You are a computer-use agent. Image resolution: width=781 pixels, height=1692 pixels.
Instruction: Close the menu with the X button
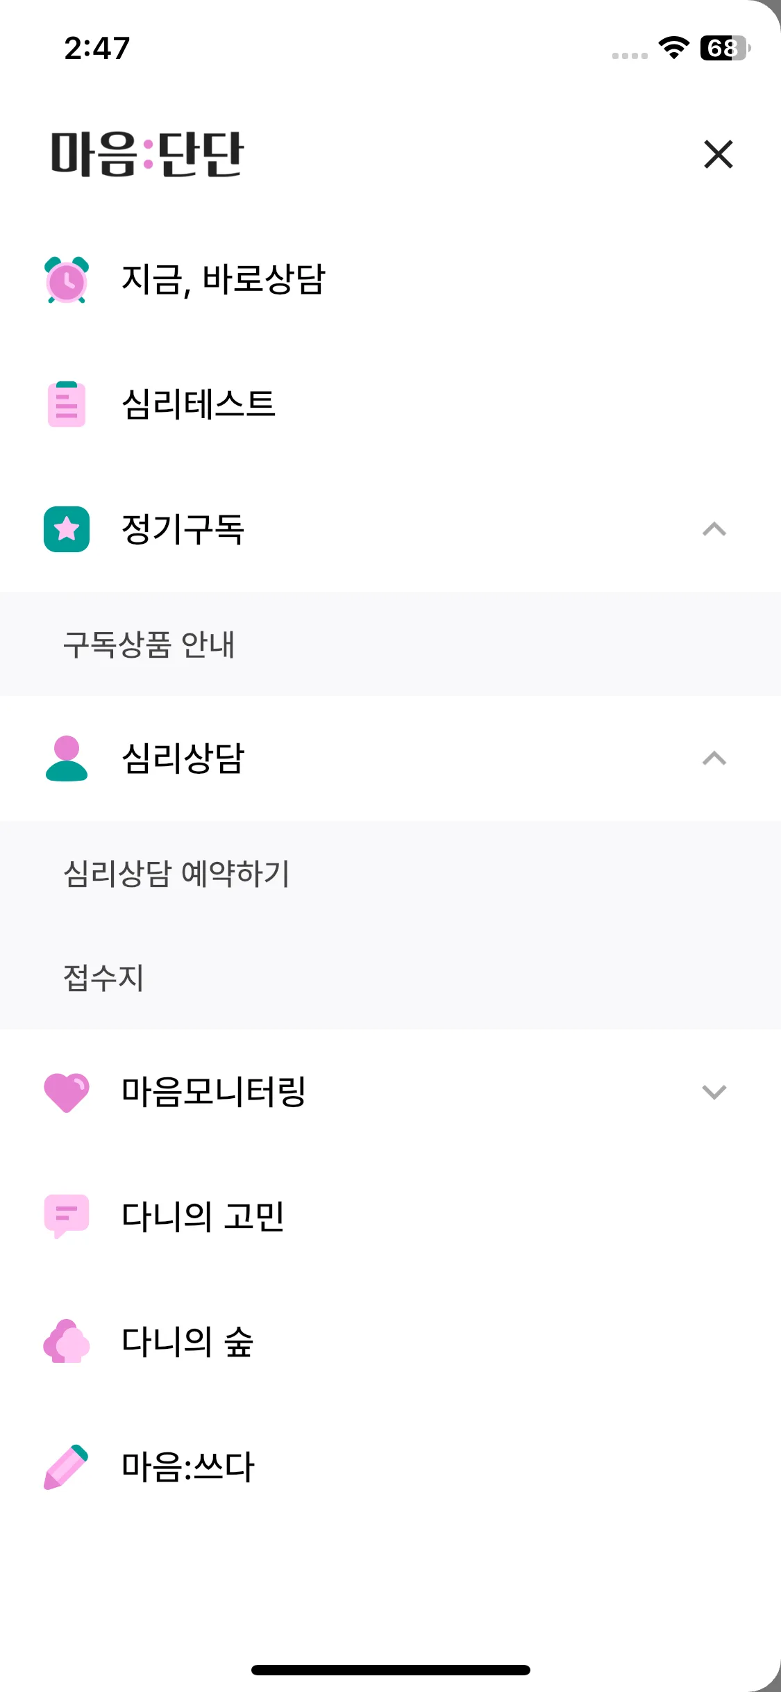[x=718, y=154]
